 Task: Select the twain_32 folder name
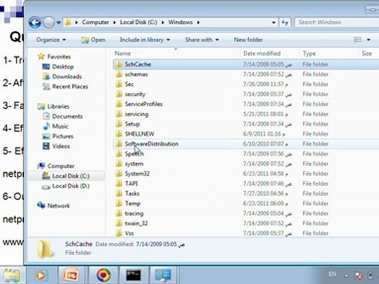coord(136,223)
